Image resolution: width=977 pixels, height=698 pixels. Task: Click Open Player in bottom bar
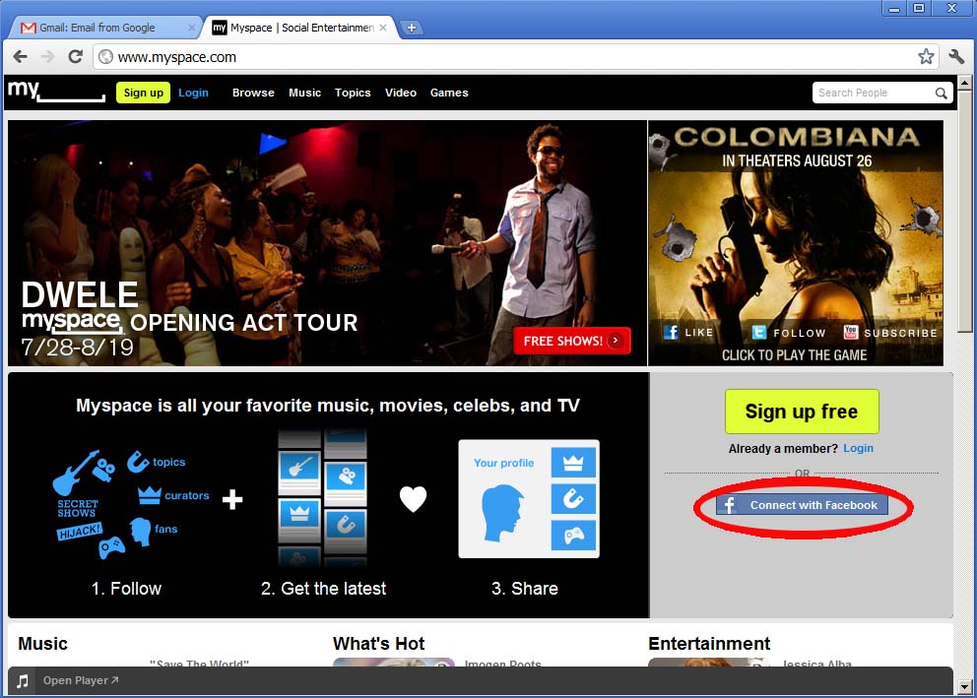[x=81, y=680]
